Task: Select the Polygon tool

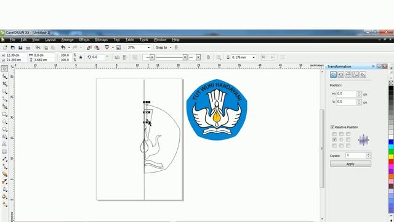Action: pyautogui.click(x=4, y=129)
